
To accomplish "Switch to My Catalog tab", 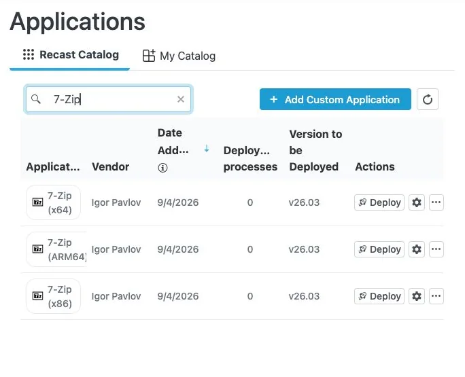I will click(179, 56).
